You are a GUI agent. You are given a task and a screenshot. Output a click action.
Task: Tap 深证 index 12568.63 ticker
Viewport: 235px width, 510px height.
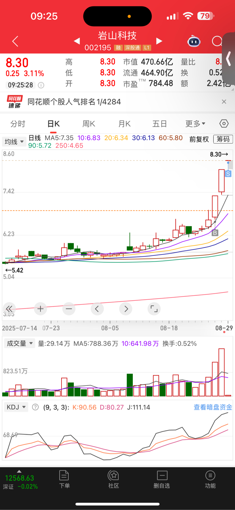click(20, 482)
